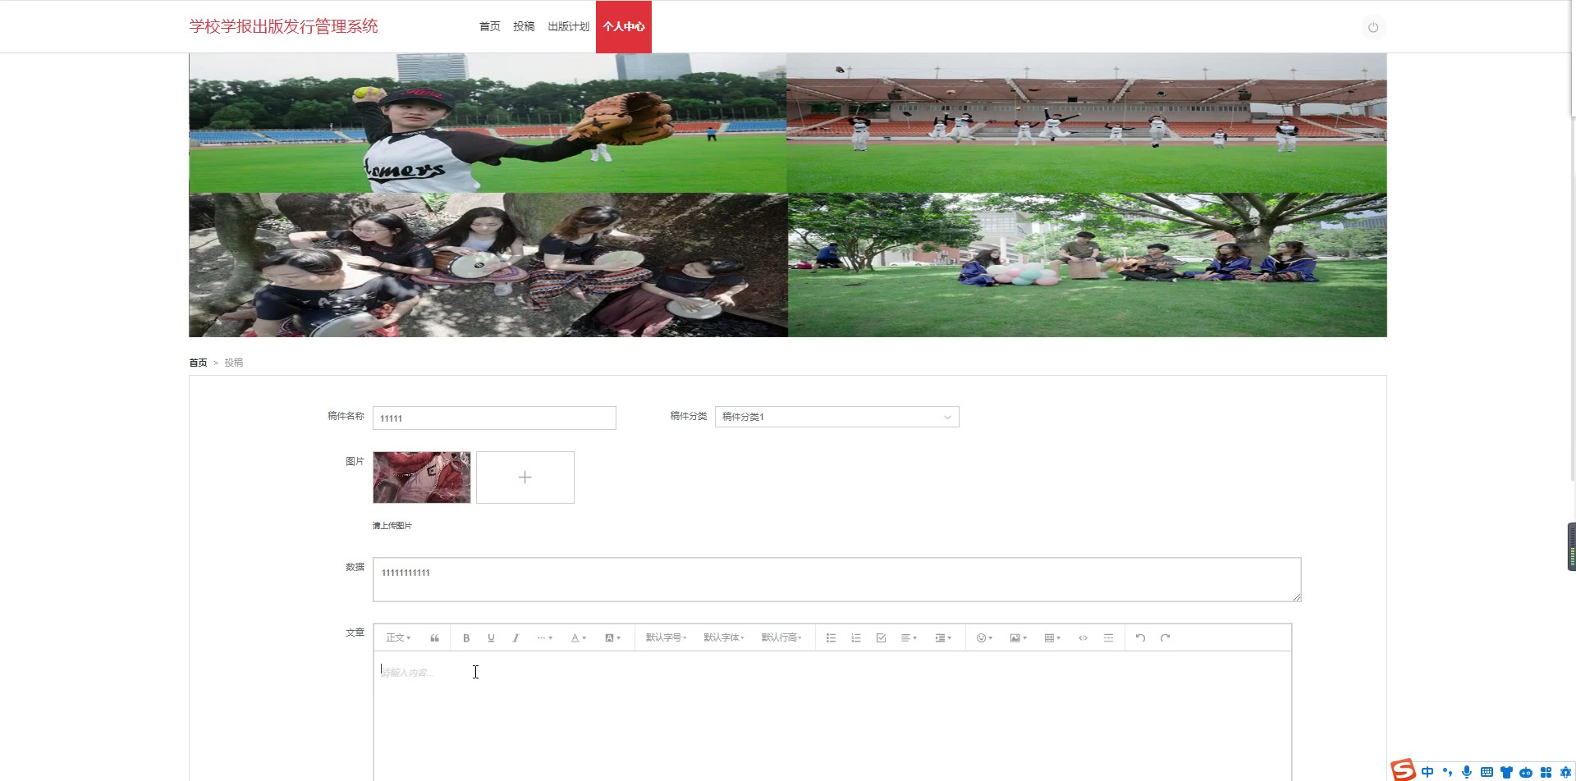
Task: Open the 正文 heading style dropdown
Action: pos(398,638)
